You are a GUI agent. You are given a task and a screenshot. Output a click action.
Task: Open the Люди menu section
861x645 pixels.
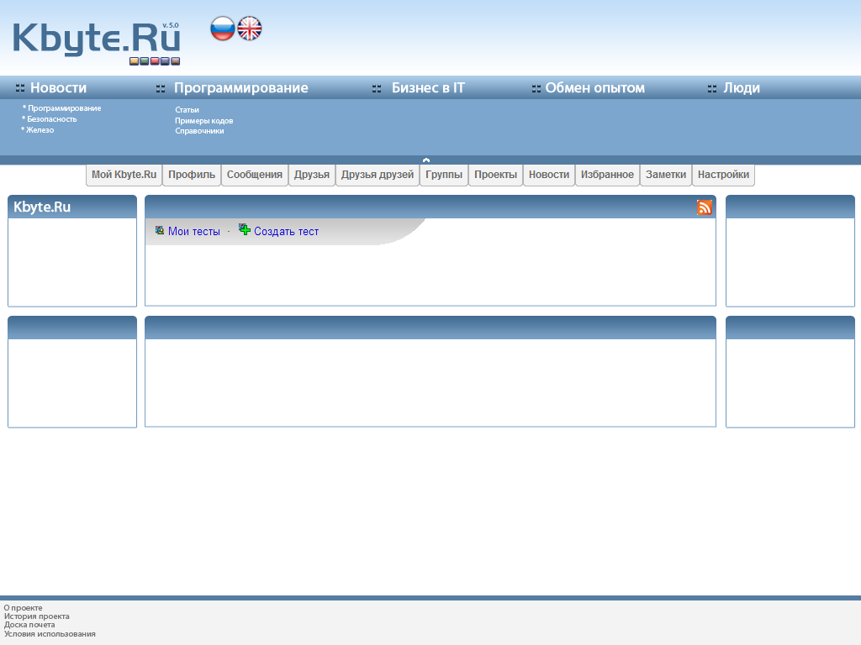(x=742, y=87)
